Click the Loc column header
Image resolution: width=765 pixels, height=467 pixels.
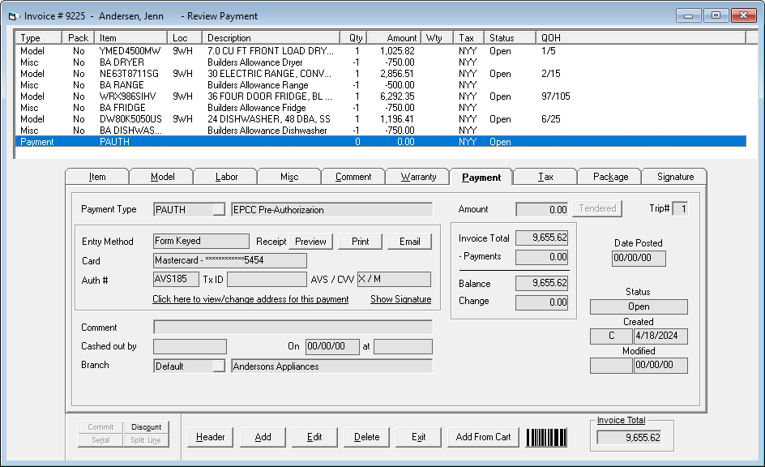click(185, 38)
